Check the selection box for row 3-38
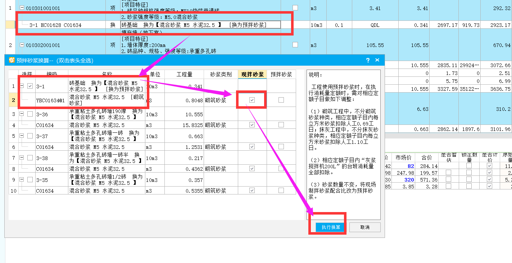The height and width of the screenshot is (263, 512). (x=30, y=158)
